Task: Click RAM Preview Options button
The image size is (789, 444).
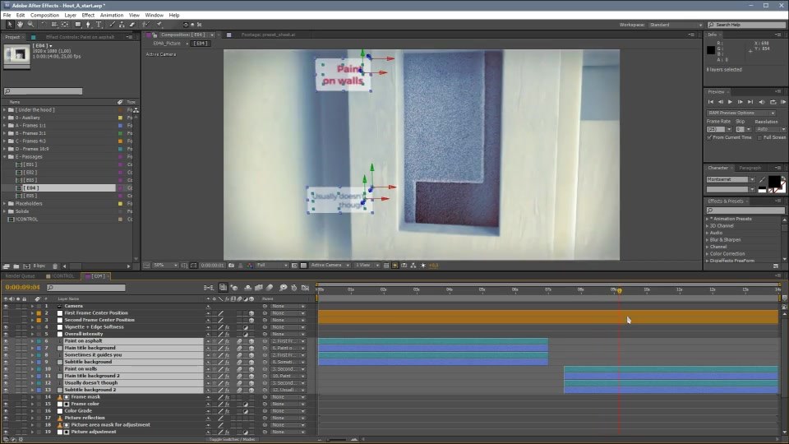Action: pyautogui.click(x=741, y=113)
